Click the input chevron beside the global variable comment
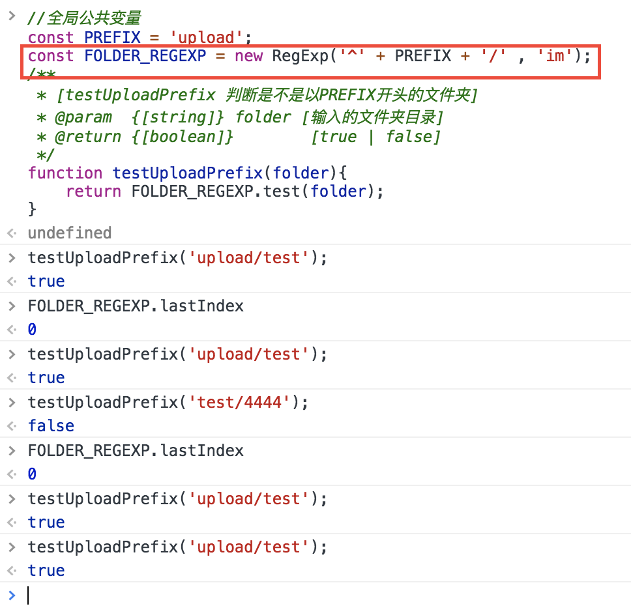 (x=10, y=16)
